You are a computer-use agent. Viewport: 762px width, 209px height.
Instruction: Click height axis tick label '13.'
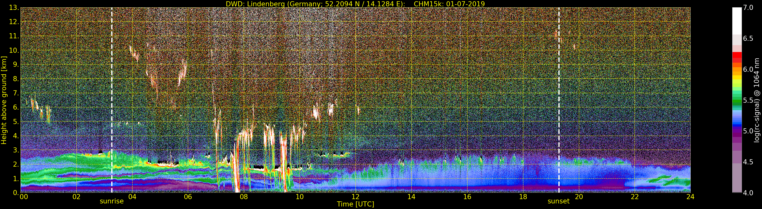pos(14,8)
